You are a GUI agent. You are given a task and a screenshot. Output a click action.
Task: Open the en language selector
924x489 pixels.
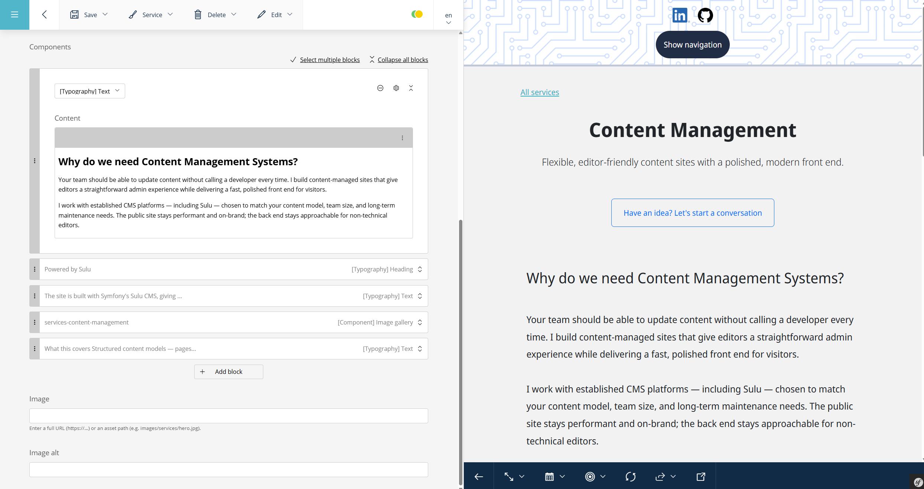pos(448,18)
